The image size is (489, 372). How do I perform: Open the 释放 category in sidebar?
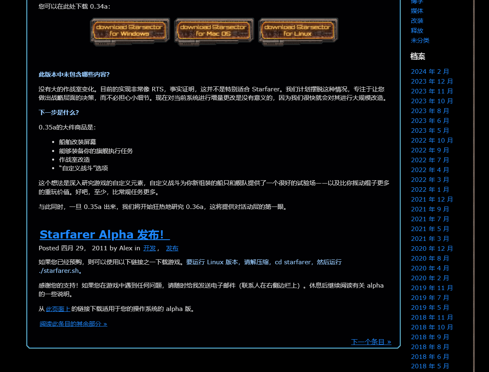417,31
